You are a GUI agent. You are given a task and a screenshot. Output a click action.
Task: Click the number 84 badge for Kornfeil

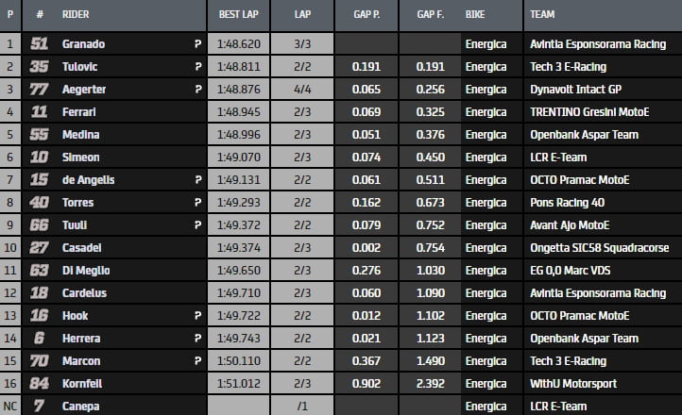click(40, 384)
